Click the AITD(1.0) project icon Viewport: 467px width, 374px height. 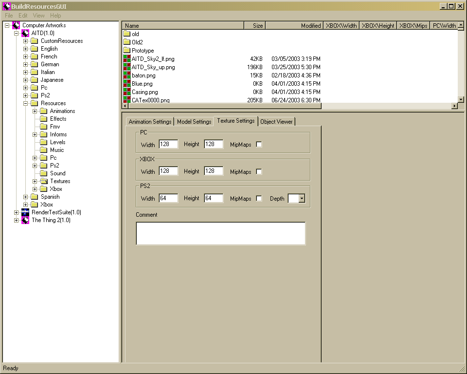25,33
